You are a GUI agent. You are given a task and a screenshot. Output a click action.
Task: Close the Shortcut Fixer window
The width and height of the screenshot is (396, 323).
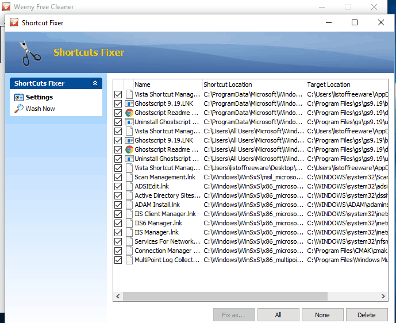click(381, 22)
